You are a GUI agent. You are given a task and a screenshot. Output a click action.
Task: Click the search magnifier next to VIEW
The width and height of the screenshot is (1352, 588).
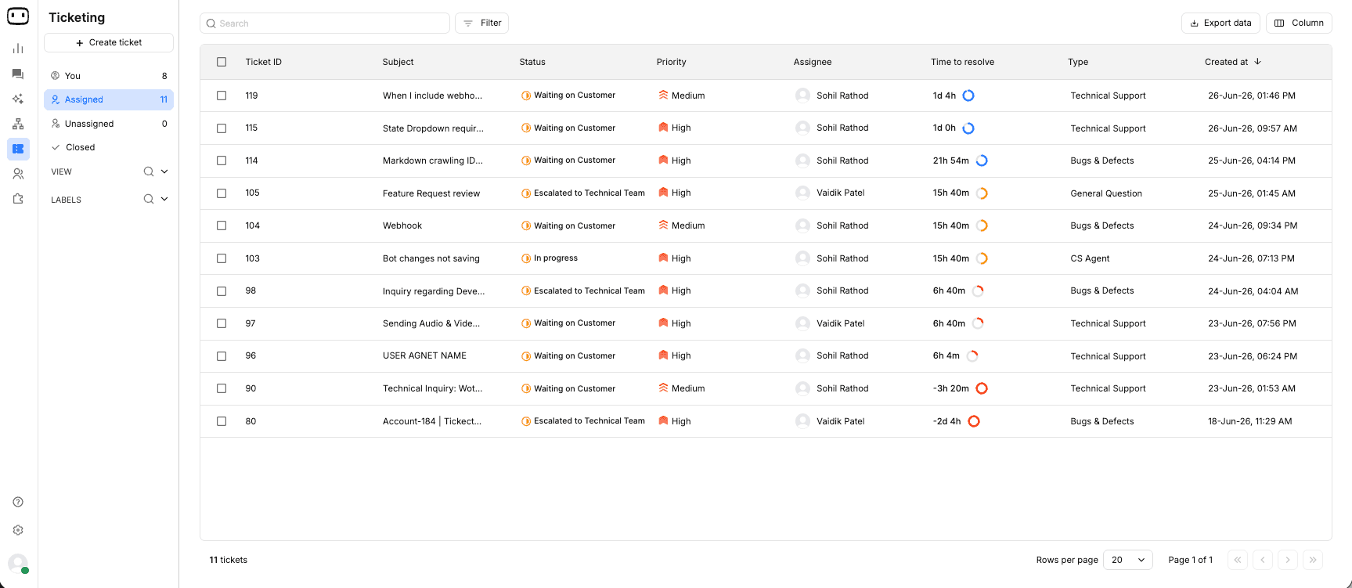(148, 171)
